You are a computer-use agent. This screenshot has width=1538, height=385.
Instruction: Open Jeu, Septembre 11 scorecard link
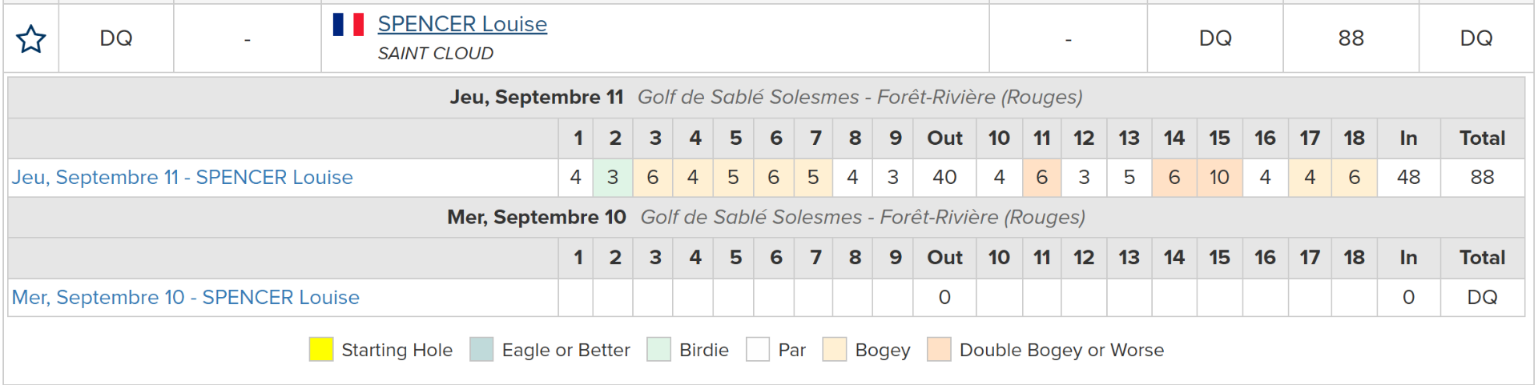point(183,177)
